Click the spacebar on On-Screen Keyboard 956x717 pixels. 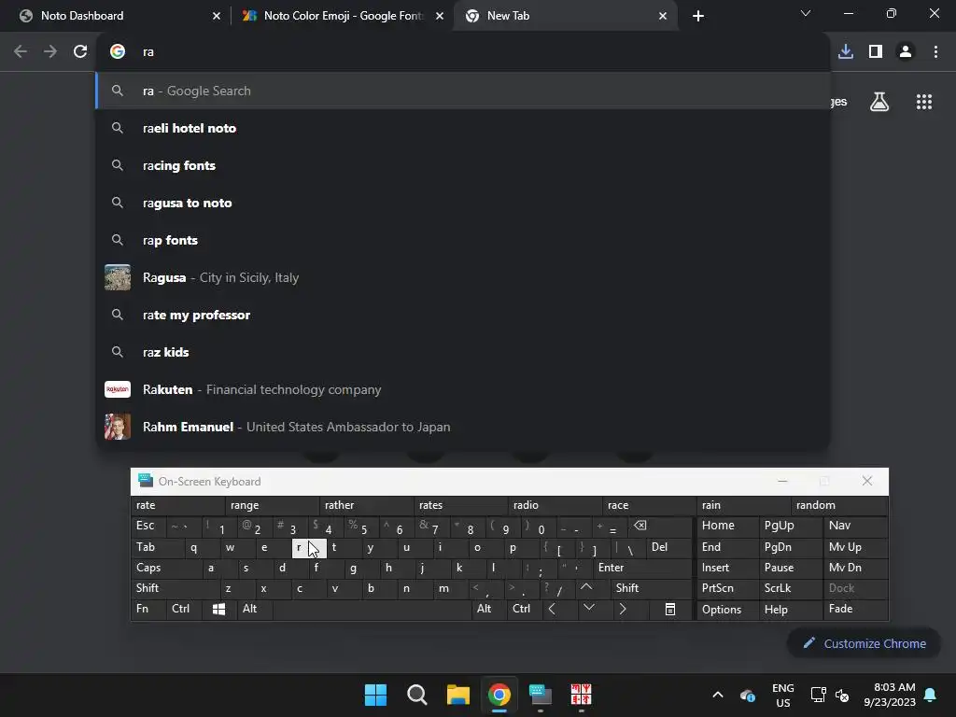pos(372,609)
